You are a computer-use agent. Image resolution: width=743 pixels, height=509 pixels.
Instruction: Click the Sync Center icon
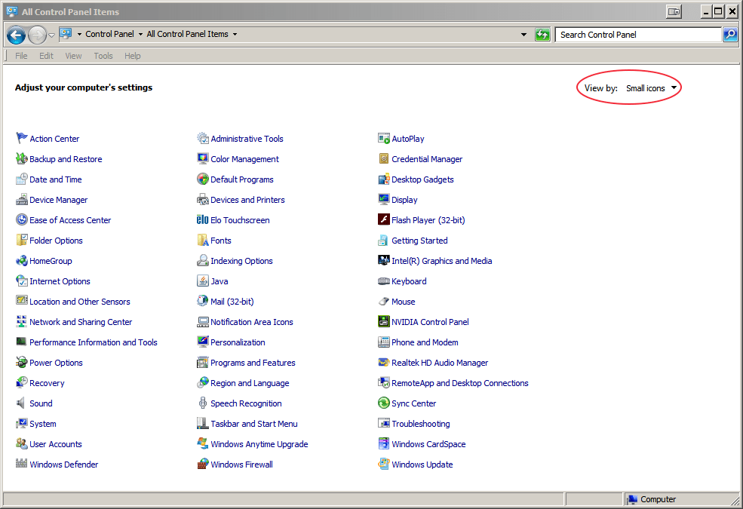384,403
